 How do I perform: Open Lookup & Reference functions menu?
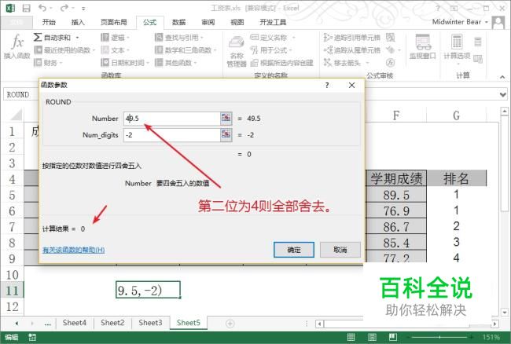tap(179, 38)
